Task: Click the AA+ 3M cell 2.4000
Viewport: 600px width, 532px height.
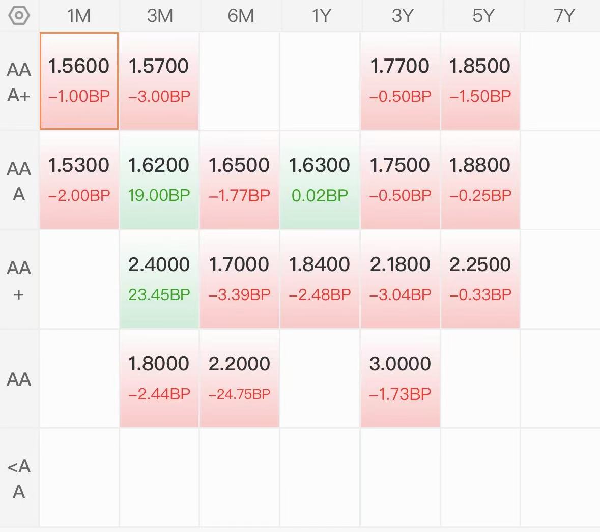Action: pos(159,279)
